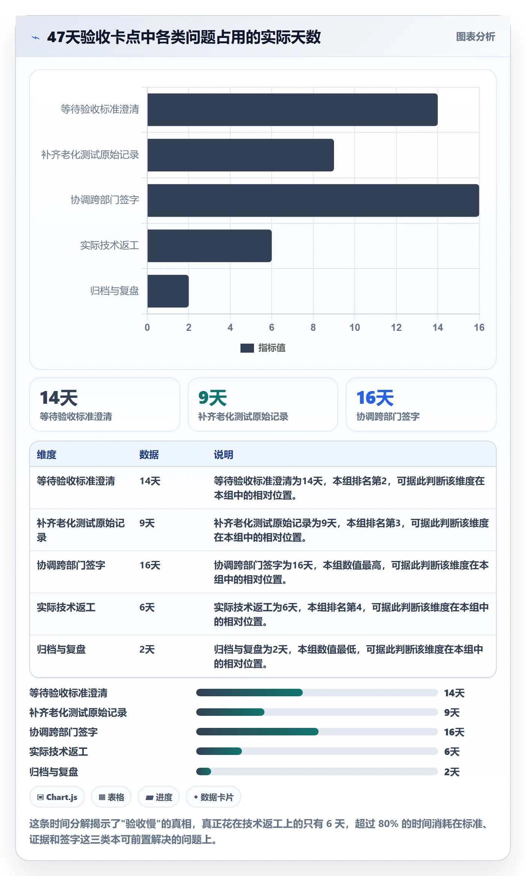Click the 归档与复盘 progress bar
Screen dimensions: 526x876
(317, 771)
